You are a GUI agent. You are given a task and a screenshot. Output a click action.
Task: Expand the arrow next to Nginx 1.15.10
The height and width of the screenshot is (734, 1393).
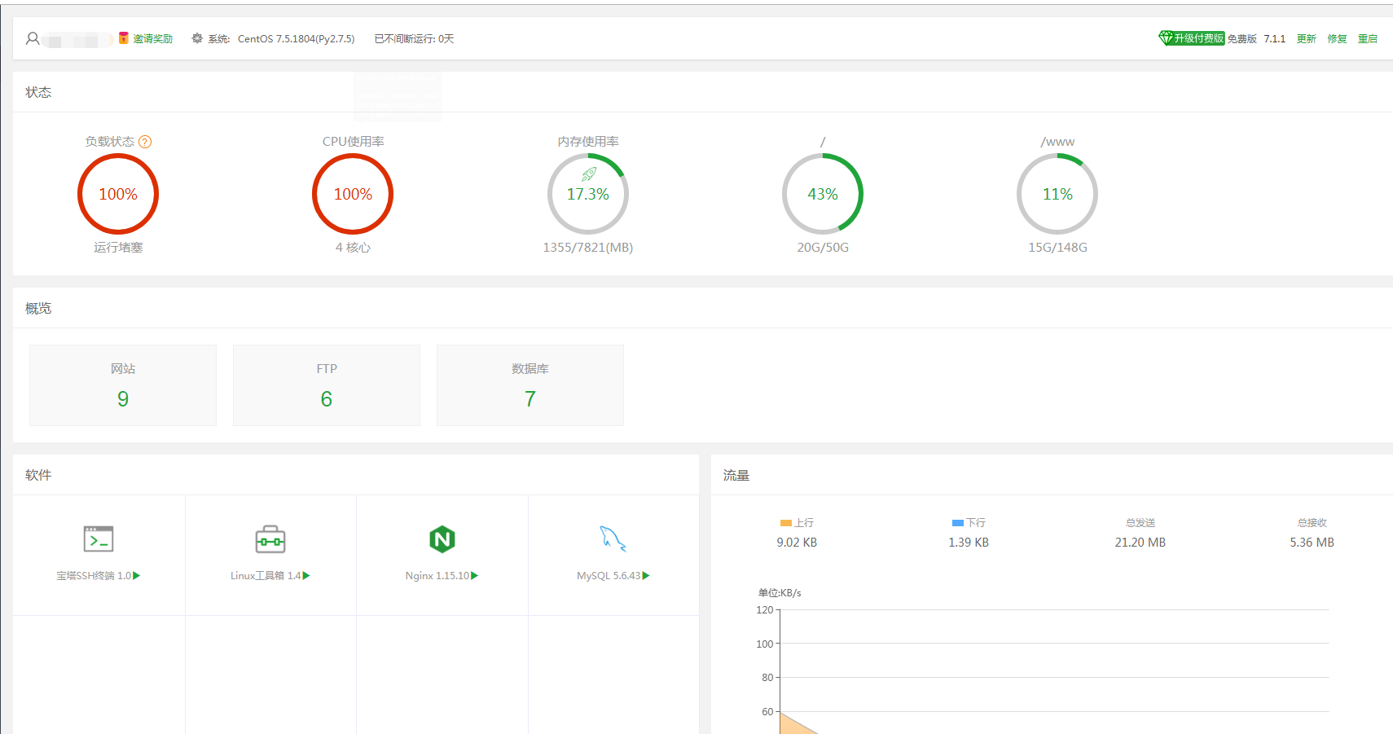coord(475,576)
